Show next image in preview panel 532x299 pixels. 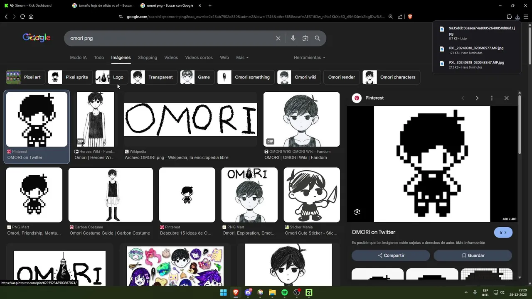click(x=477, y=98)
